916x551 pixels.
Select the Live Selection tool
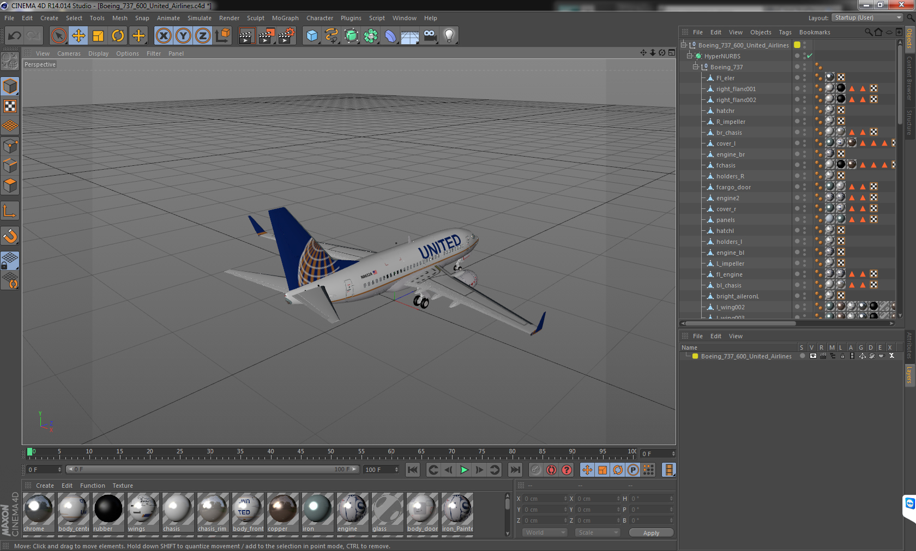point(59,36)
